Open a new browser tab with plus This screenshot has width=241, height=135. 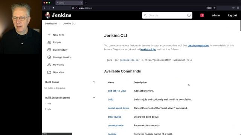pyautogui.click(x=86, y=3)
